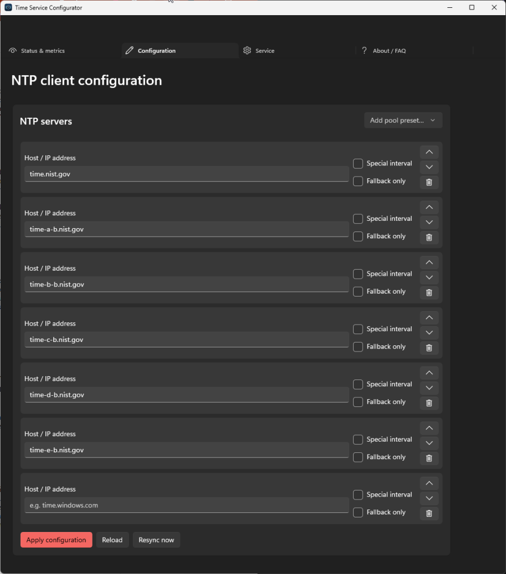Delete the time-e-b.nist.gov server entry
This screenshot has height=574, width=506.
point(429,459)
